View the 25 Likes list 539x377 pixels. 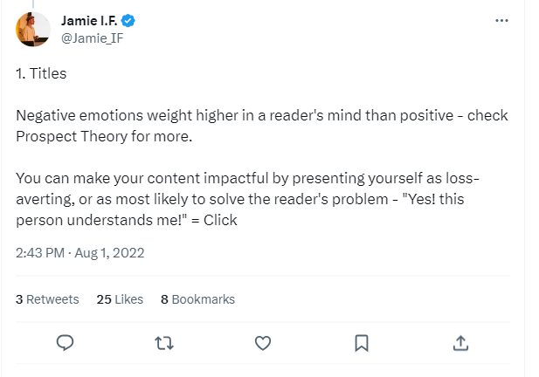(x=120, y=298)
